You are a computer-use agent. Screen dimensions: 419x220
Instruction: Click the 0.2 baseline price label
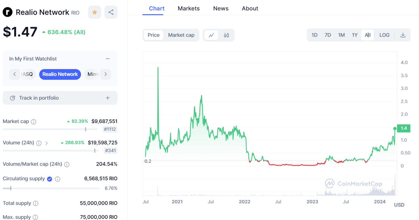148,161
